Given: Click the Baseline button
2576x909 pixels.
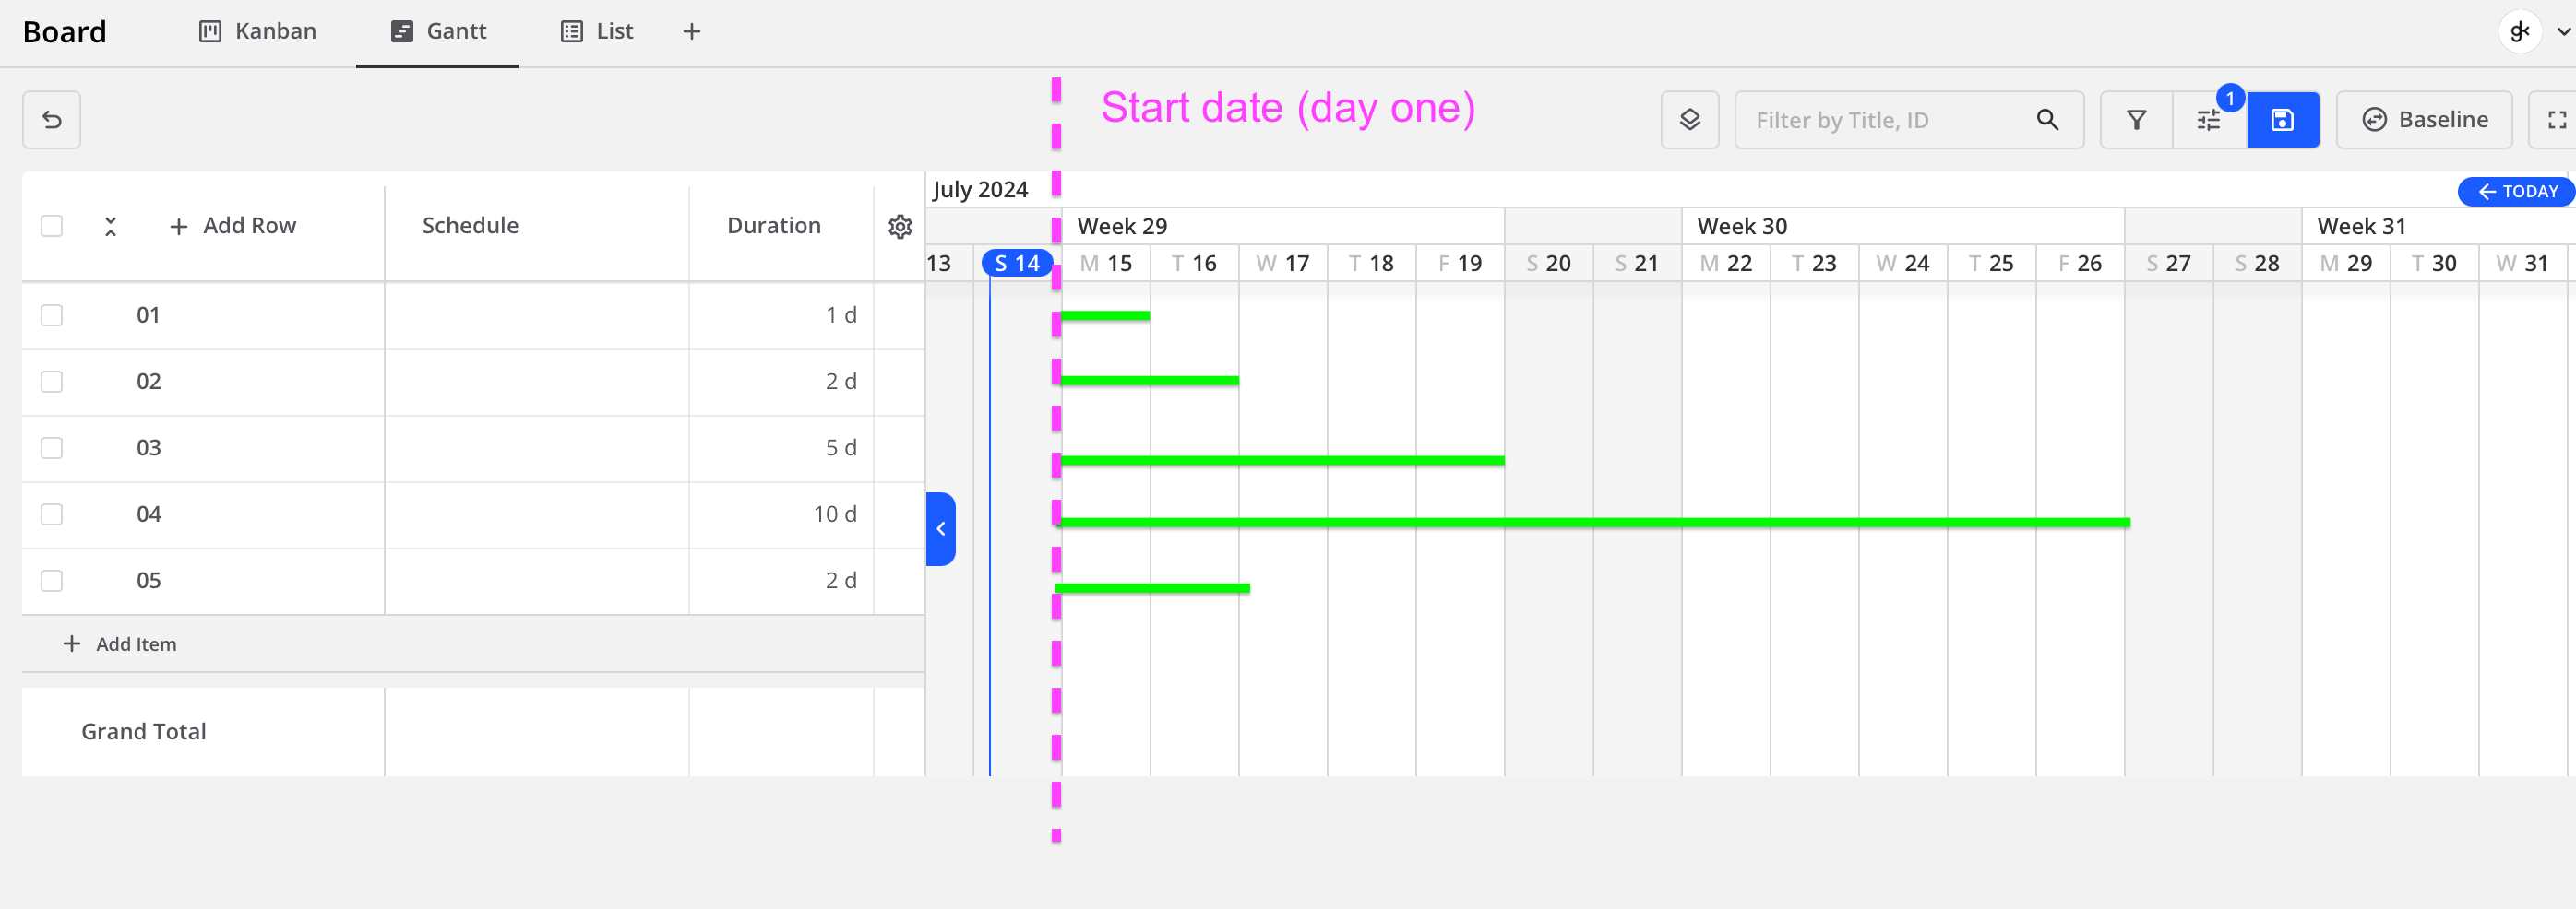Looking at the screenshot, I should tap(2424, 120).
